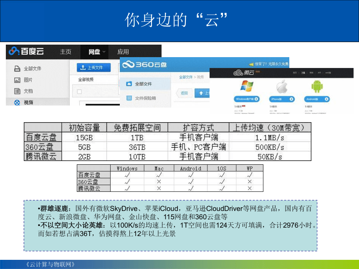Download the iPhone版 for 微云
The image size is (359, 269).
[282, 99]
